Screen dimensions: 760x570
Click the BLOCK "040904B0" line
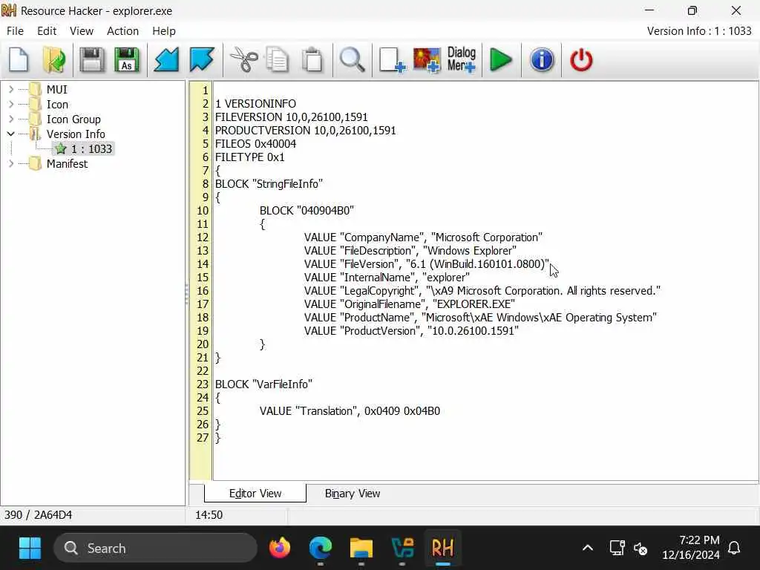[x=307, y=210]
